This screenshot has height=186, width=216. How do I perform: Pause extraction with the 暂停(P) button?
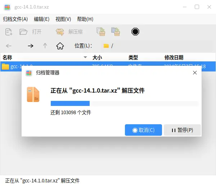pyautogui.click(x=182, y=130)
